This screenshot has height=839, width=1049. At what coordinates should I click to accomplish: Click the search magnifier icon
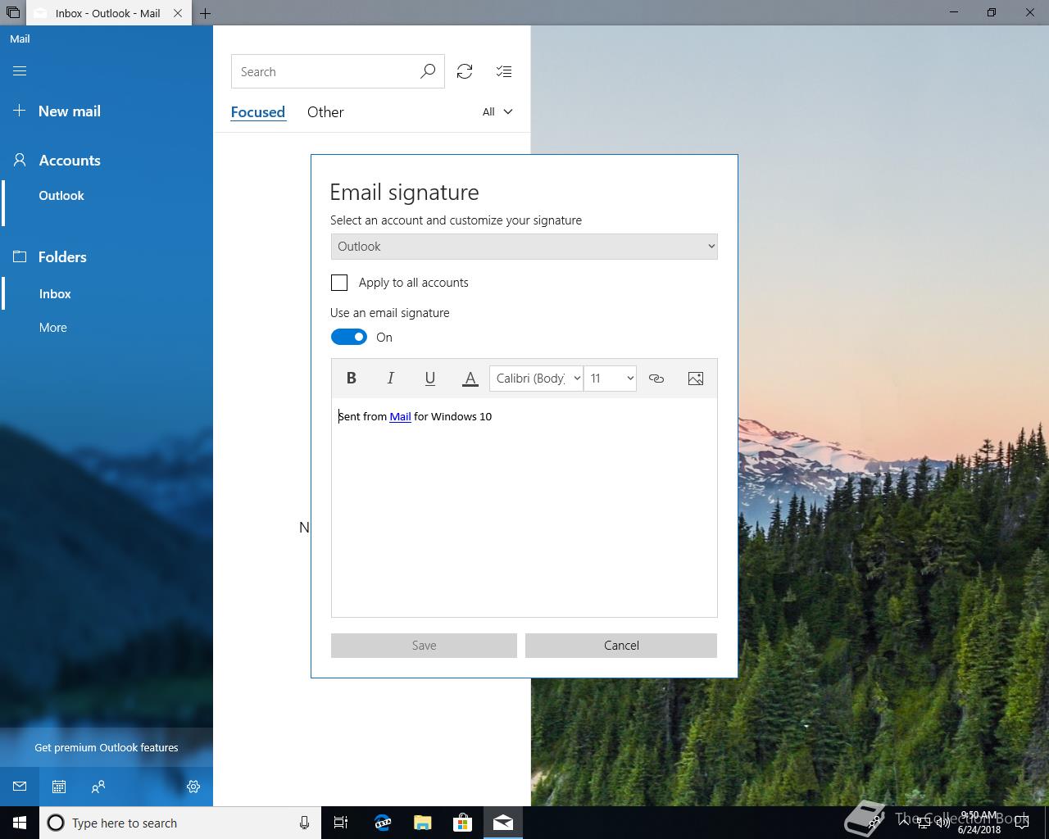[428, 72]
